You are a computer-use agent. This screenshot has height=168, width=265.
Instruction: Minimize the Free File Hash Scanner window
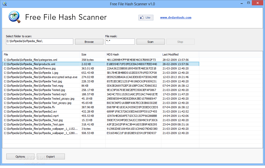click(x=242, y=3)
